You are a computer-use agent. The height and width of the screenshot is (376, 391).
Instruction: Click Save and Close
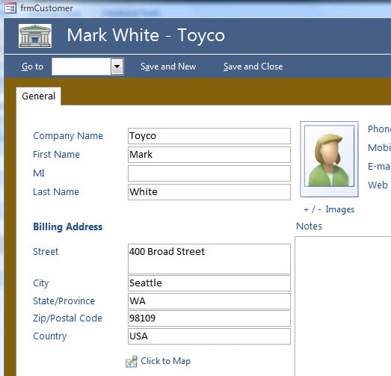253,67
